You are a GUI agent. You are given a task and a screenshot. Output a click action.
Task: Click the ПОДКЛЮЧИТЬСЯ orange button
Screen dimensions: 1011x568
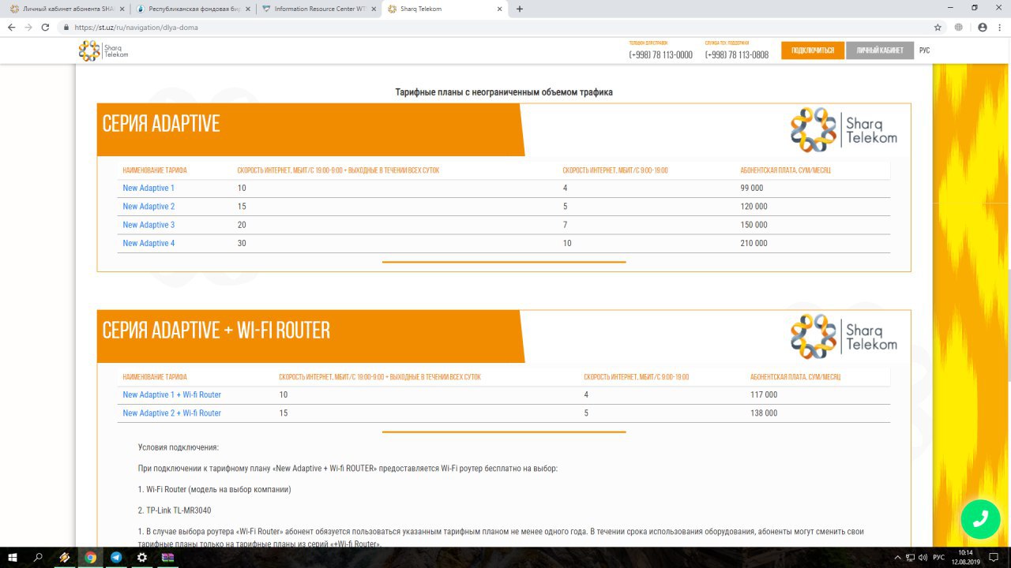tap(813, 50)
